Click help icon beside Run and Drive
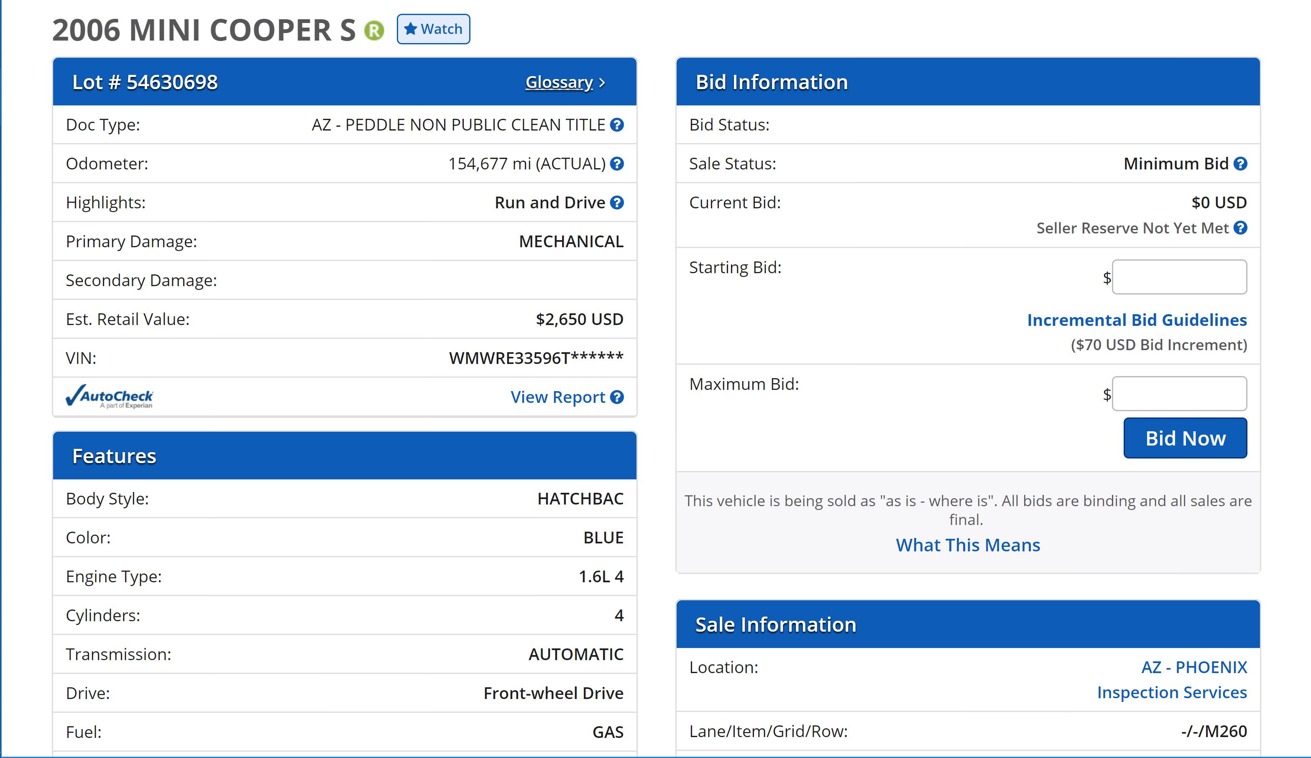The width and height of the screenshot is (1311, 758). (x=617, y=202)
